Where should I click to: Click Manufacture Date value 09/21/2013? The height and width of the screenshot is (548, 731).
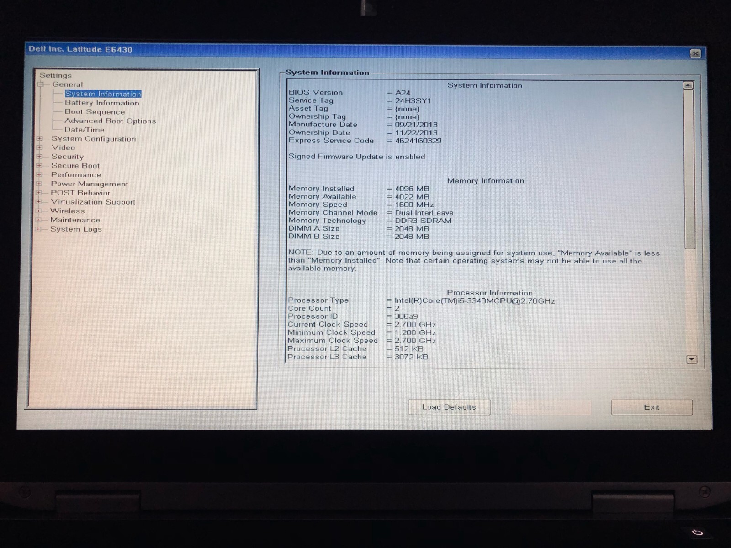416,125
